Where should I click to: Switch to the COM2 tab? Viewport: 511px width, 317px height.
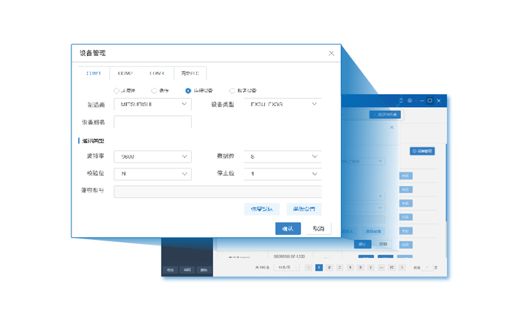(x=125, y=73)
